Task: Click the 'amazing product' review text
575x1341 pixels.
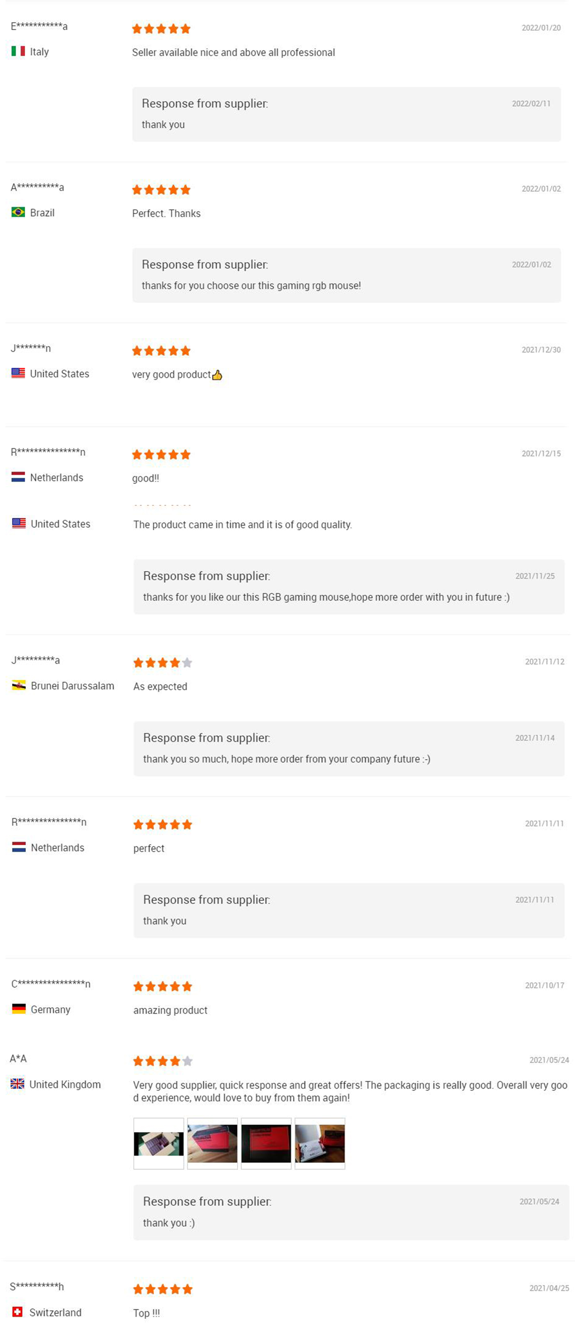Action: point(170,1010)
